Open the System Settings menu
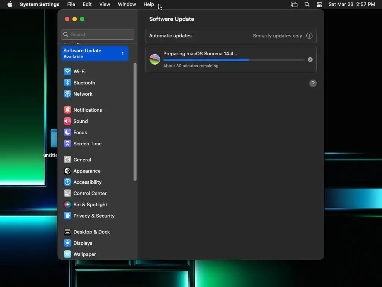This screenshot has width=382, height=287. 40,4
